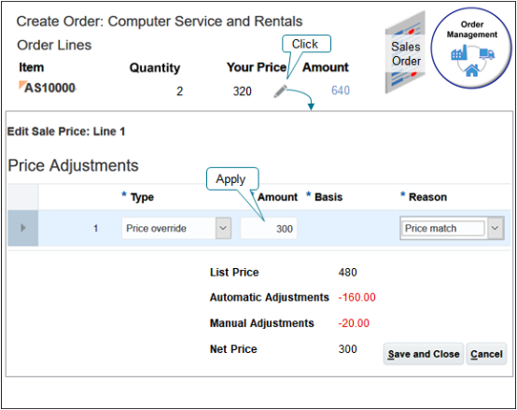The height and width of the screenshot is (410, 517).
Task: Click the row number 1 cell
Action: tap(95, 228)
